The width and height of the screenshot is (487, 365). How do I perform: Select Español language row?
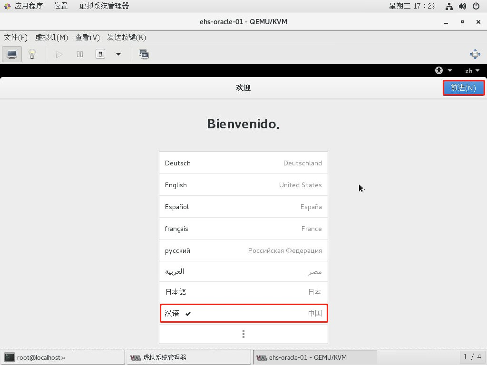pos(243,207)
